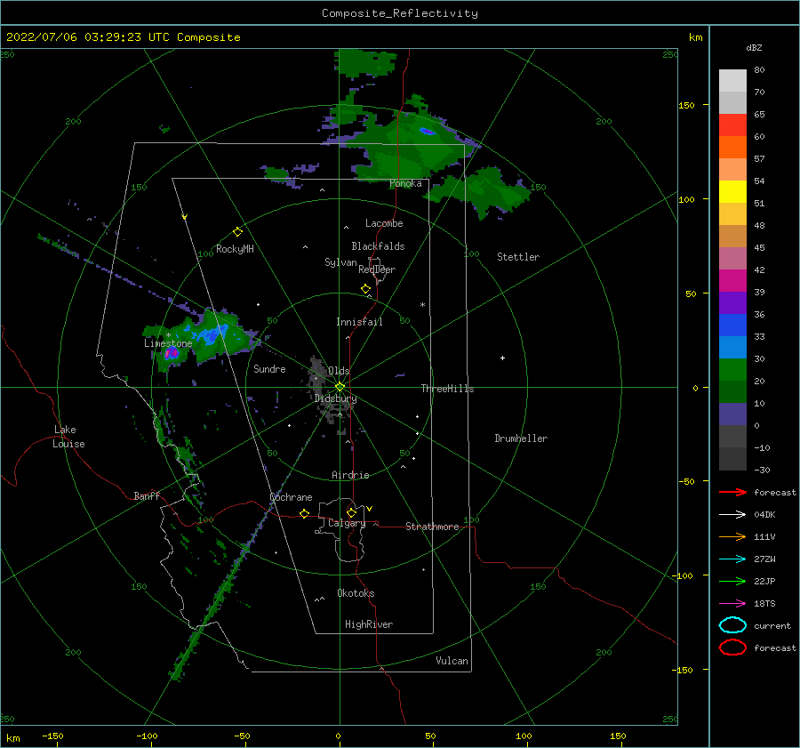This screenshot has height=748, width=800.
Task: Click the yellow diamond marker above RockyMH
Action: coord(237,232)
